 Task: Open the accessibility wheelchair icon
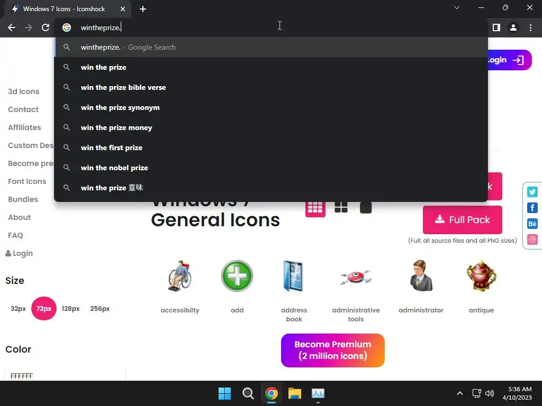180,276
